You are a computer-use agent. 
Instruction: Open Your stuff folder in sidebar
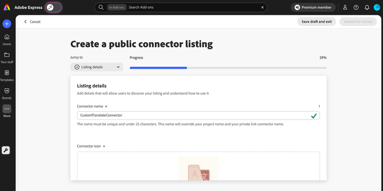tap(7, 58)
